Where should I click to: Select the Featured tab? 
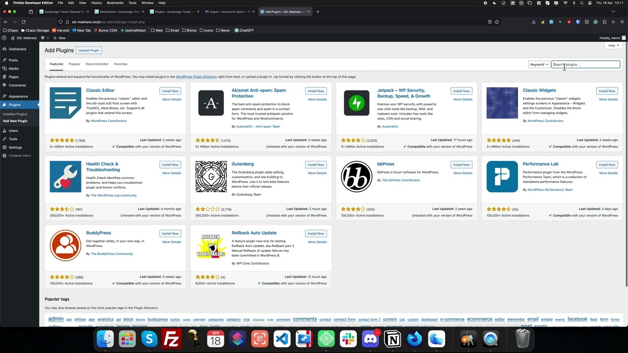pyautogui.click(x=56, y=64)
